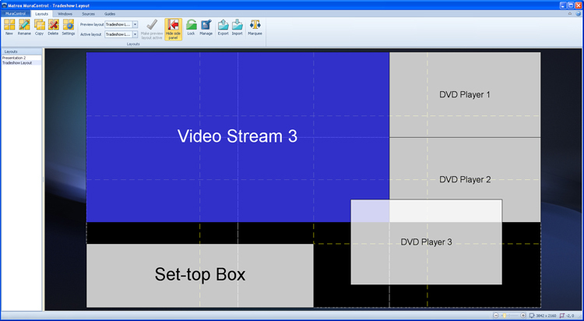
Task: Create a new layout with New icon
Action: coord(9,28)
